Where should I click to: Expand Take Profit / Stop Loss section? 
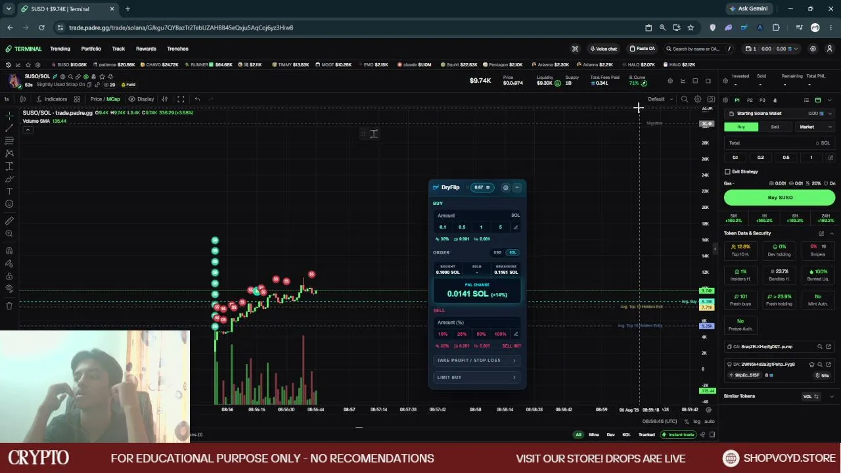point(477,361)
